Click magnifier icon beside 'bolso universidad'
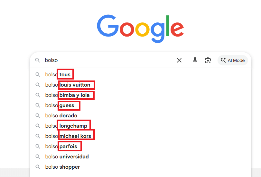Screen dimensions: 261x177 tap(38, 157)
